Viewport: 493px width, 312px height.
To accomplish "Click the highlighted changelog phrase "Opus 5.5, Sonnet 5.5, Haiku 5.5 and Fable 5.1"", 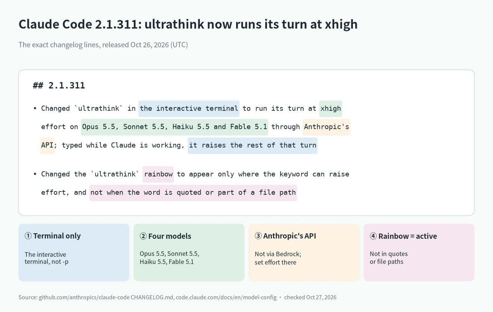I will pos(174,127).
